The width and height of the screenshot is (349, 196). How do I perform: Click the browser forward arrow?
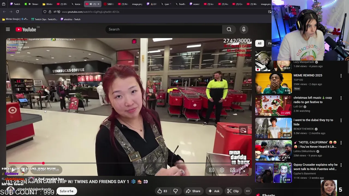[x=11, y=12]
